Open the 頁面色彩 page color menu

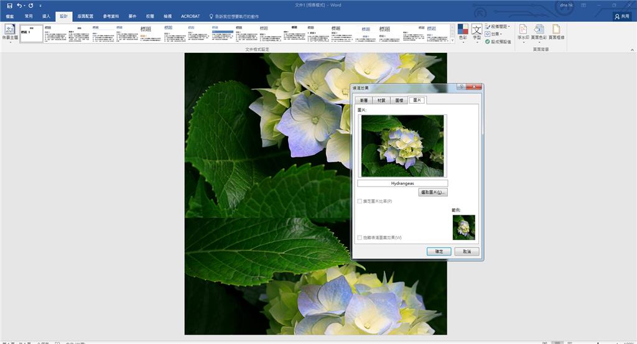click(x=539, y=32)
